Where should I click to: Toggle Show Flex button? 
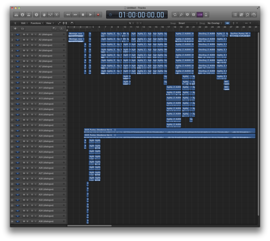pyautogui.click(x=65, y=23)
